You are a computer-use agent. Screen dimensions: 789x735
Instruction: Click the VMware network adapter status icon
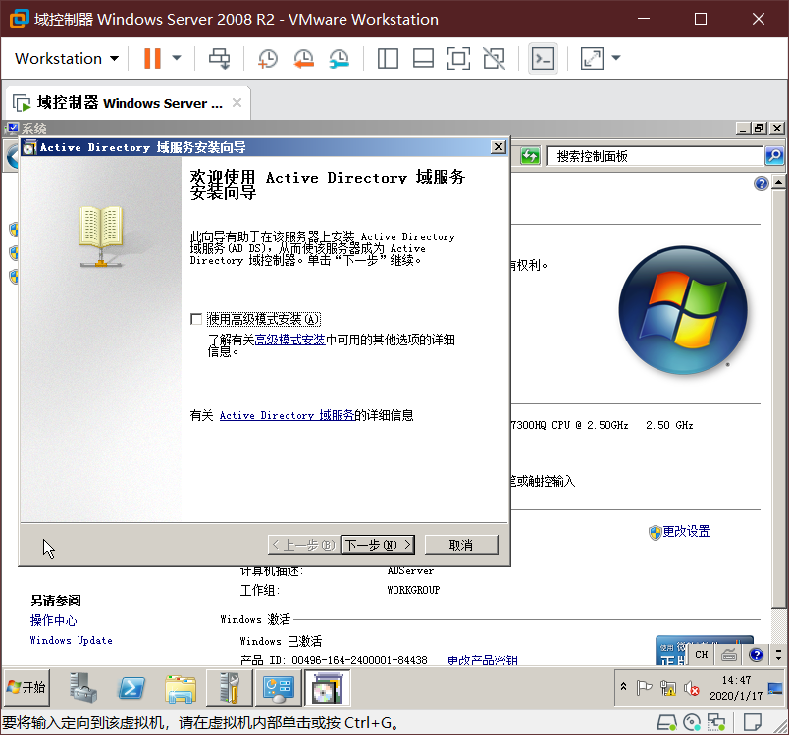click(716, 723)
